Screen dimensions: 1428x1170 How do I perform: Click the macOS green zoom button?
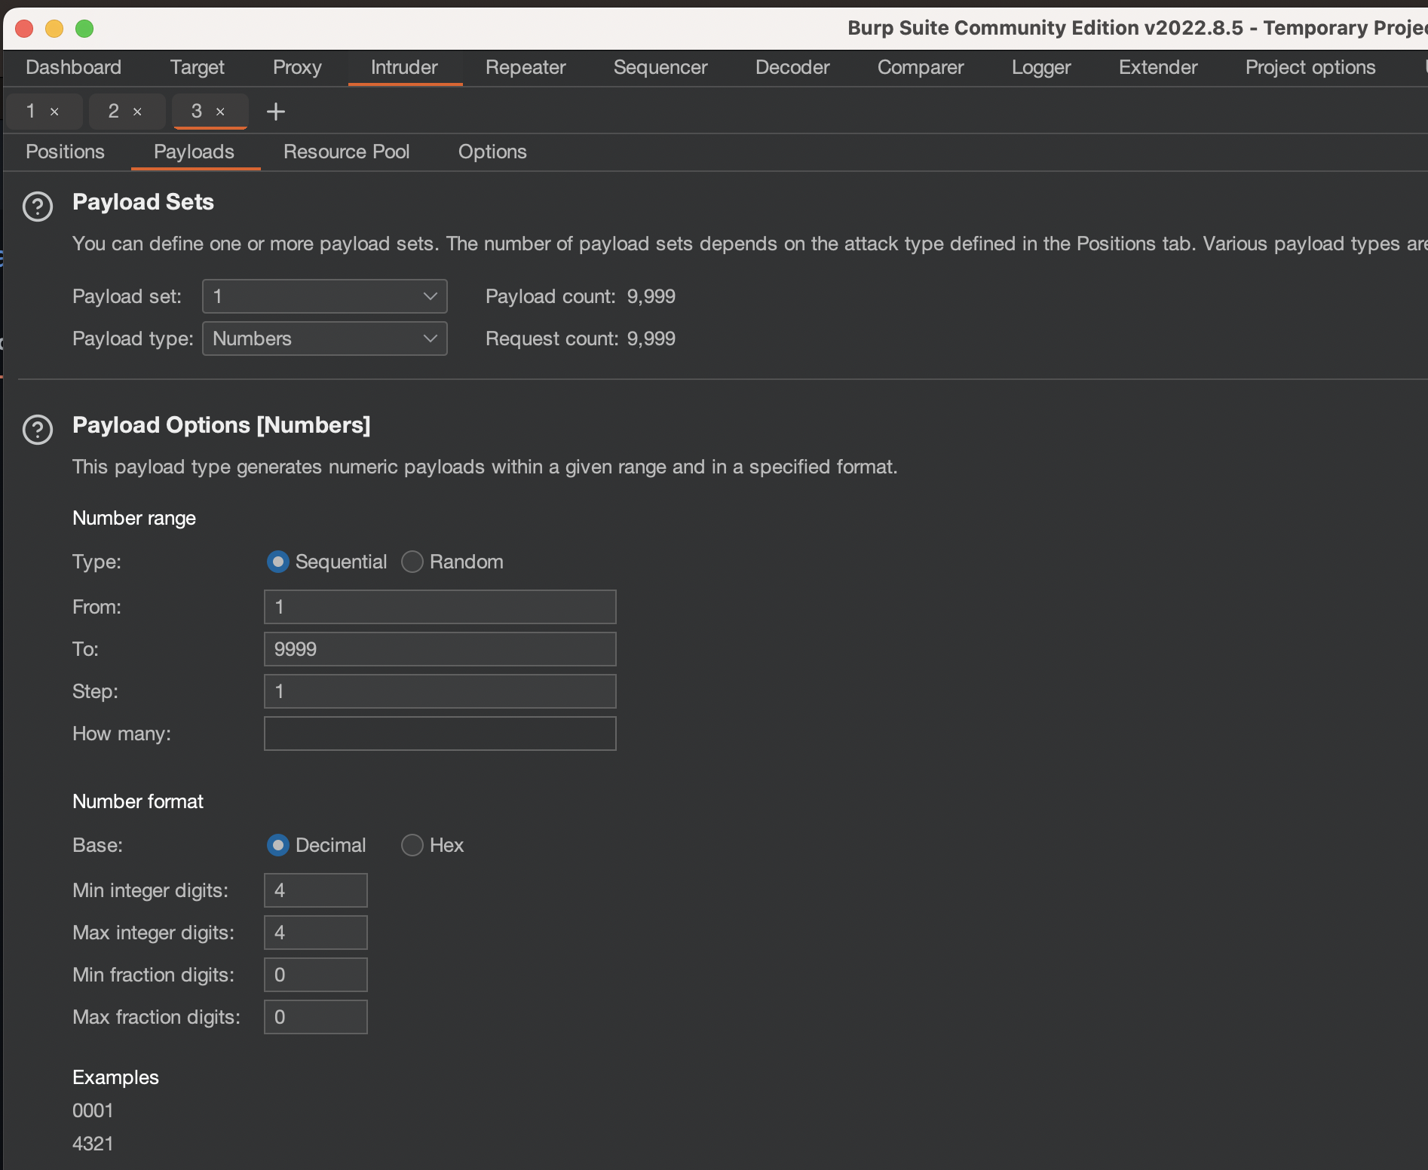coord(84,29)
